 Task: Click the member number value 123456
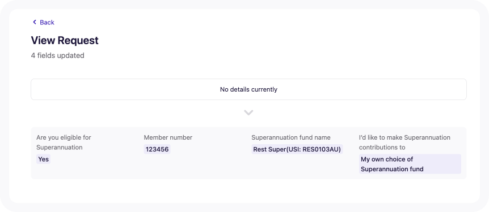tap(157, 149)
